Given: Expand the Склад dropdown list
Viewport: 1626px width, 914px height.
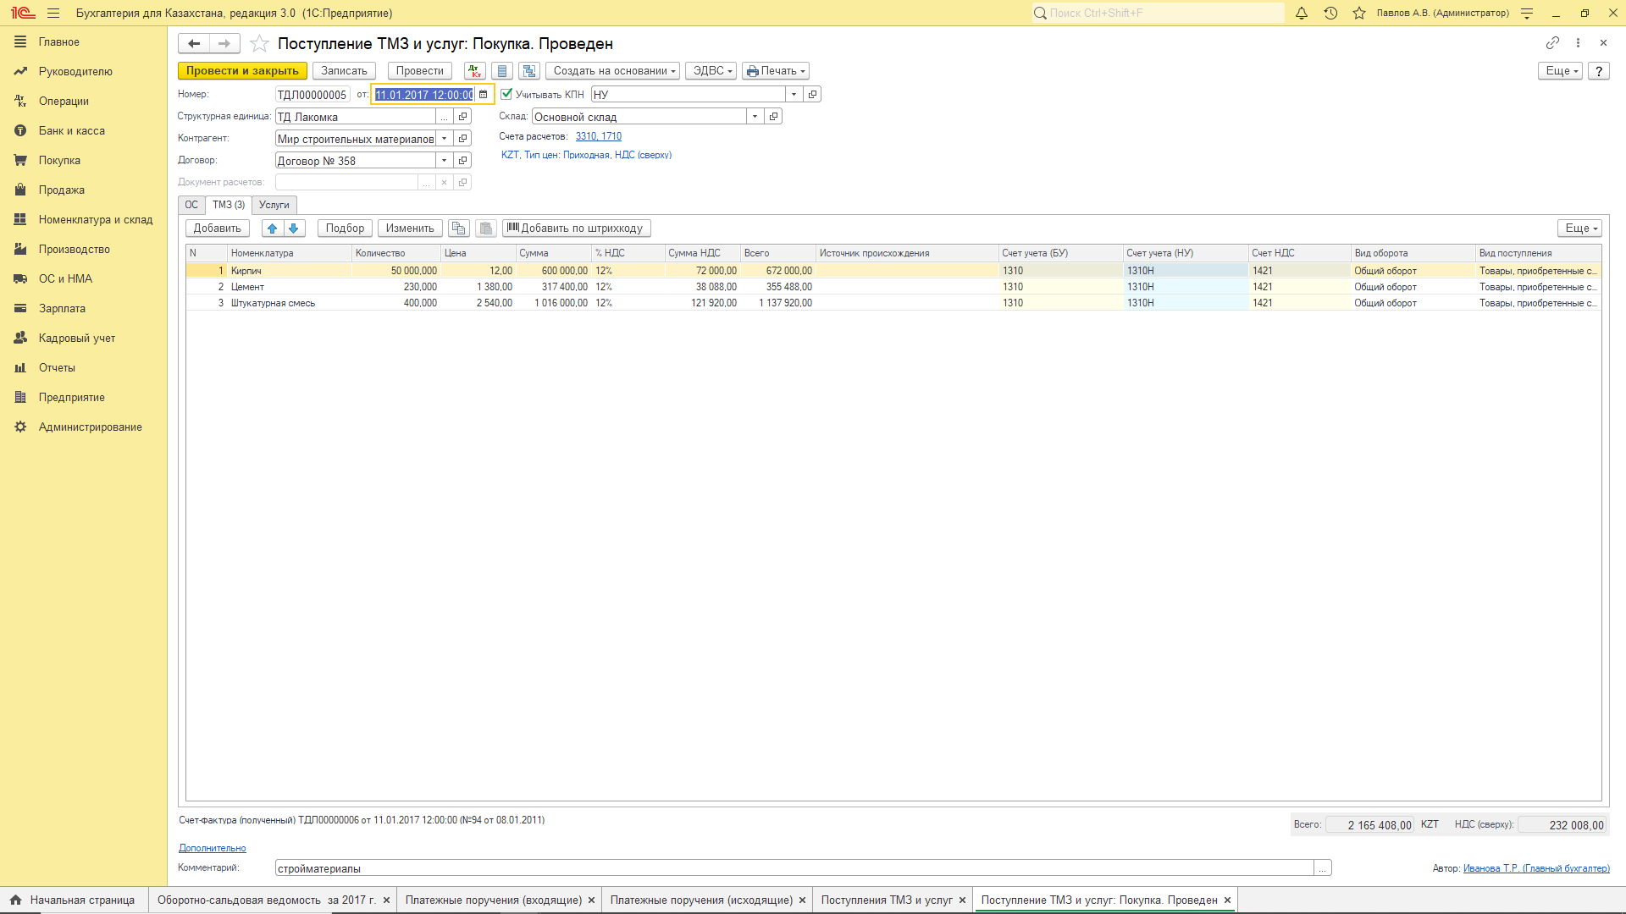Looking at the screenshot, I should (x=755, y=117).
